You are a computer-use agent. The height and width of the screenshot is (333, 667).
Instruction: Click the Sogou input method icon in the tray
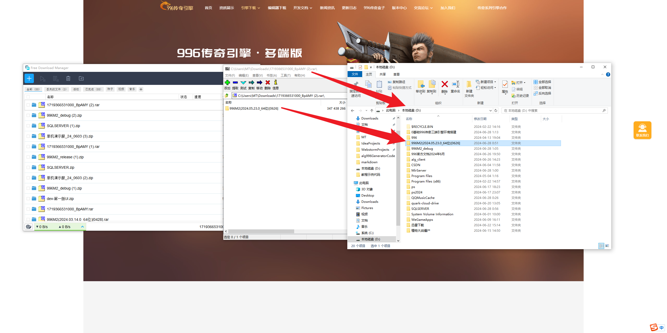[x=654, y=328]
